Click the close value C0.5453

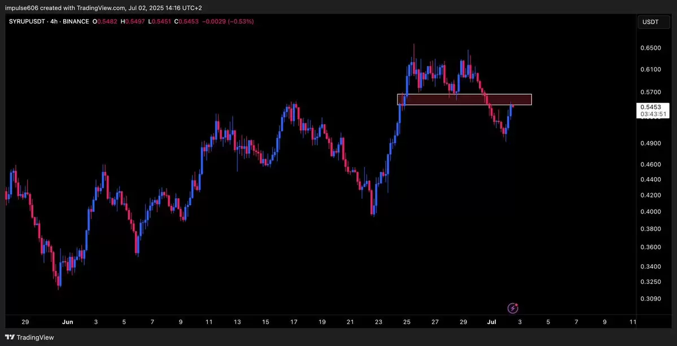tap(186, 21)
